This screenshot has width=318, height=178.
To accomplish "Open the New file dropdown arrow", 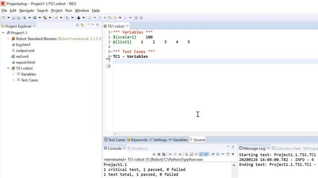I will [x=8, y=18].
